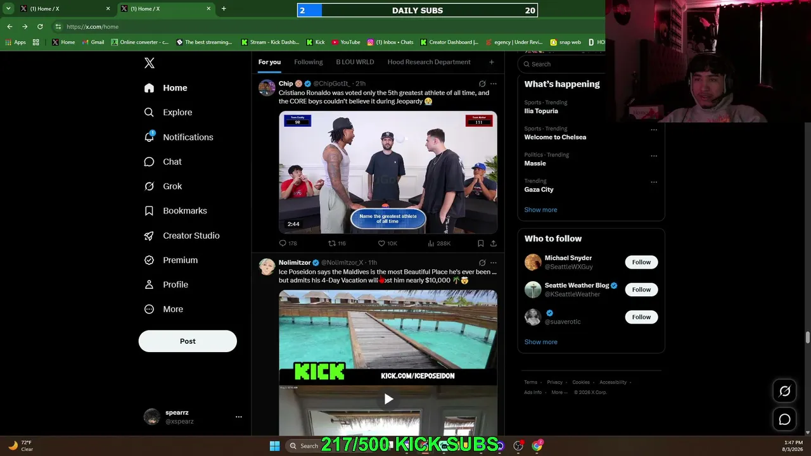Follow Seattle Weather Blog

pyautogui.click(x=641, y=289)
